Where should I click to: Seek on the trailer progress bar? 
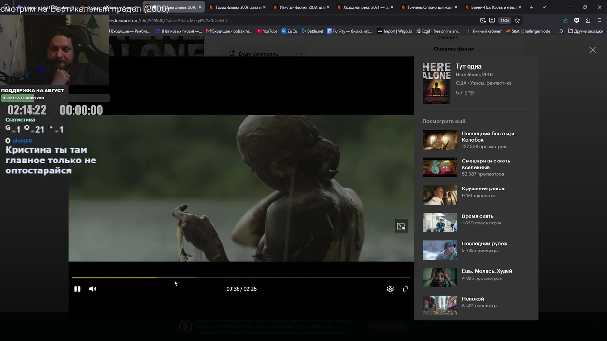point(241,278)
